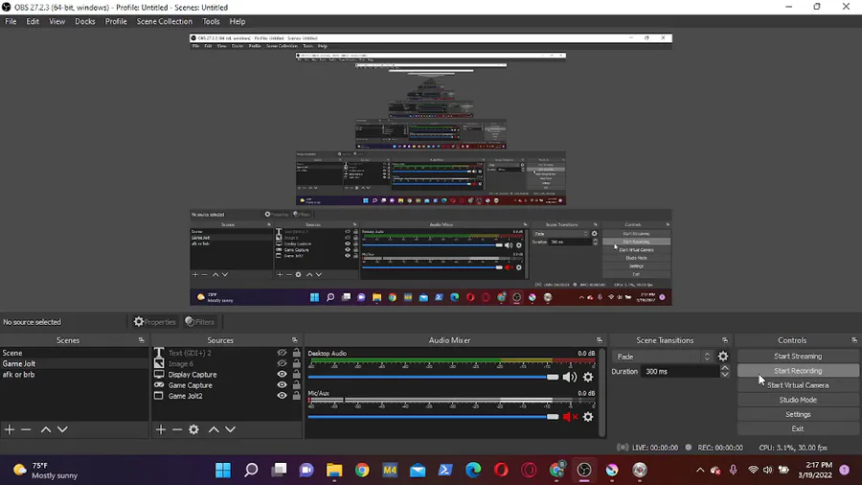Open Tools menu

pyautogui.click(x=211, y=21)
